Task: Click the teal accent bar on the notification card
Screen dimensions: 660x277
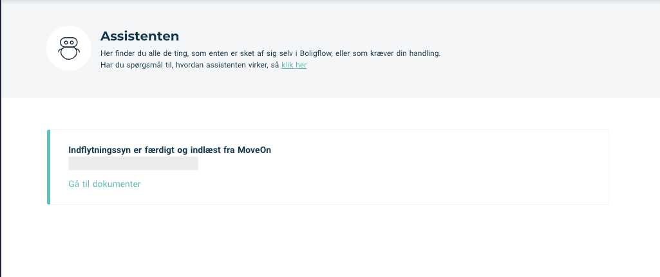Action: 48,167
